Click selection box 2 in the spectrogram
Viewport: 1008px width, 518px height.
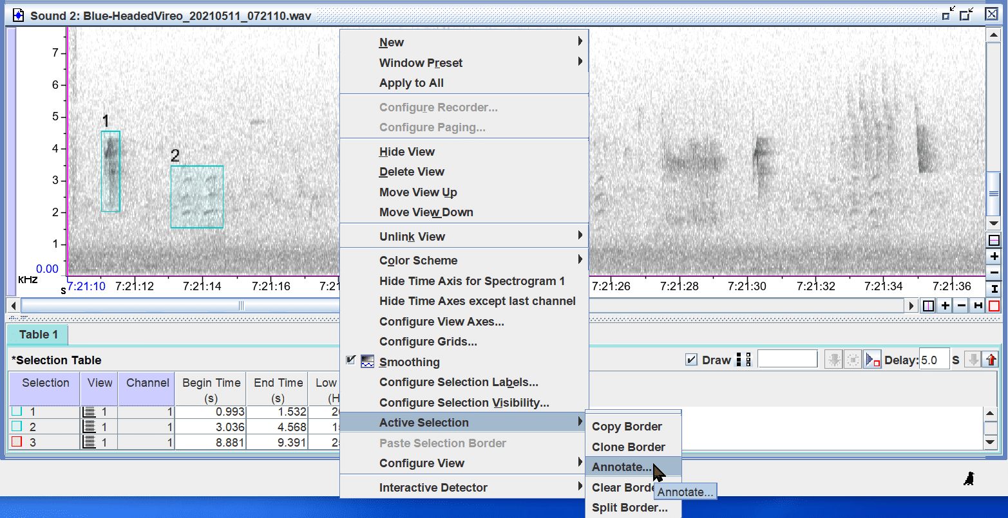pos(197,197)
